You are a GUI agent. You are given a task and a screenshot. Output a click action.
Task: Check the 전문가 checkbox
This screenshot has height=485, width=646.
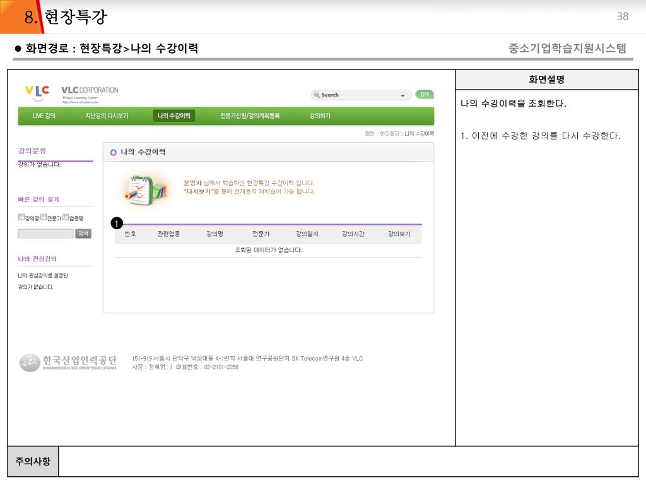click(x=44, y=217)
